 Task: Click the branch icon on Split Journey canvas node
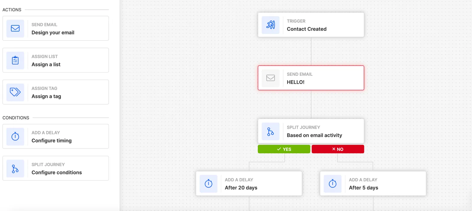(x=271, y=131)
